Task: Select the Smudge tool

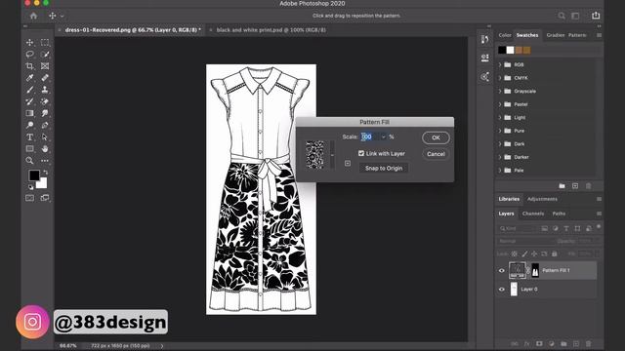Action: 45,113
